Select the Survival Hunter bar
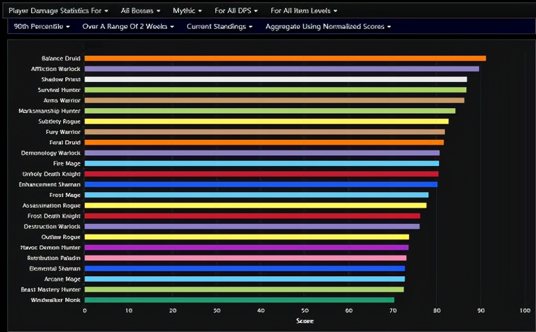 click(275, 90)
